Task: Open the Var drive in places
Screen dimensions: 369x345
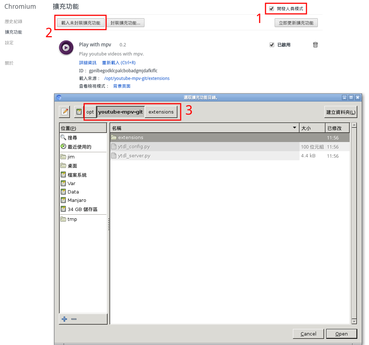Action: (x=83, y=183)
